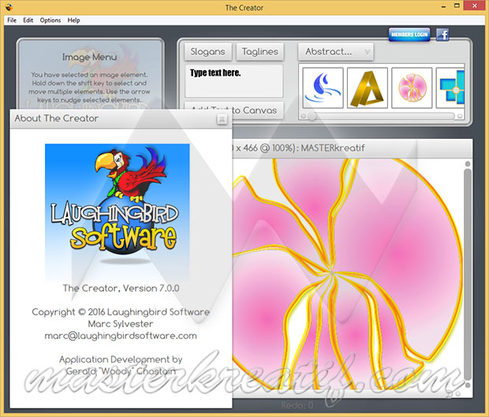Maximize The Creator window
The width and height of the screenshot is (489, 417).
[457, 6]
